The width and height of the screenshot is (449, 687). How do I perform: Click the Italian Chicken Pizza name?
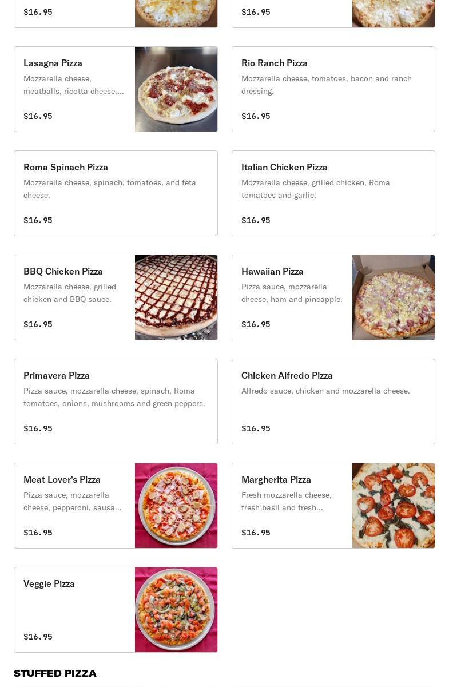pyautogui.click(x=284, y=167)
